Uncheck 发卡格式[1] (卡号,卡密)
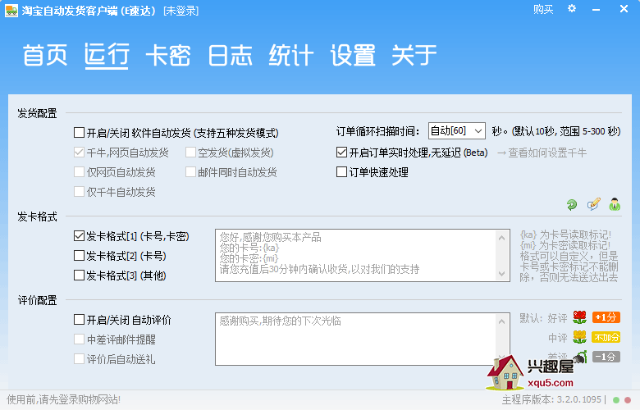The image size is (640, 410). point(80,236)
